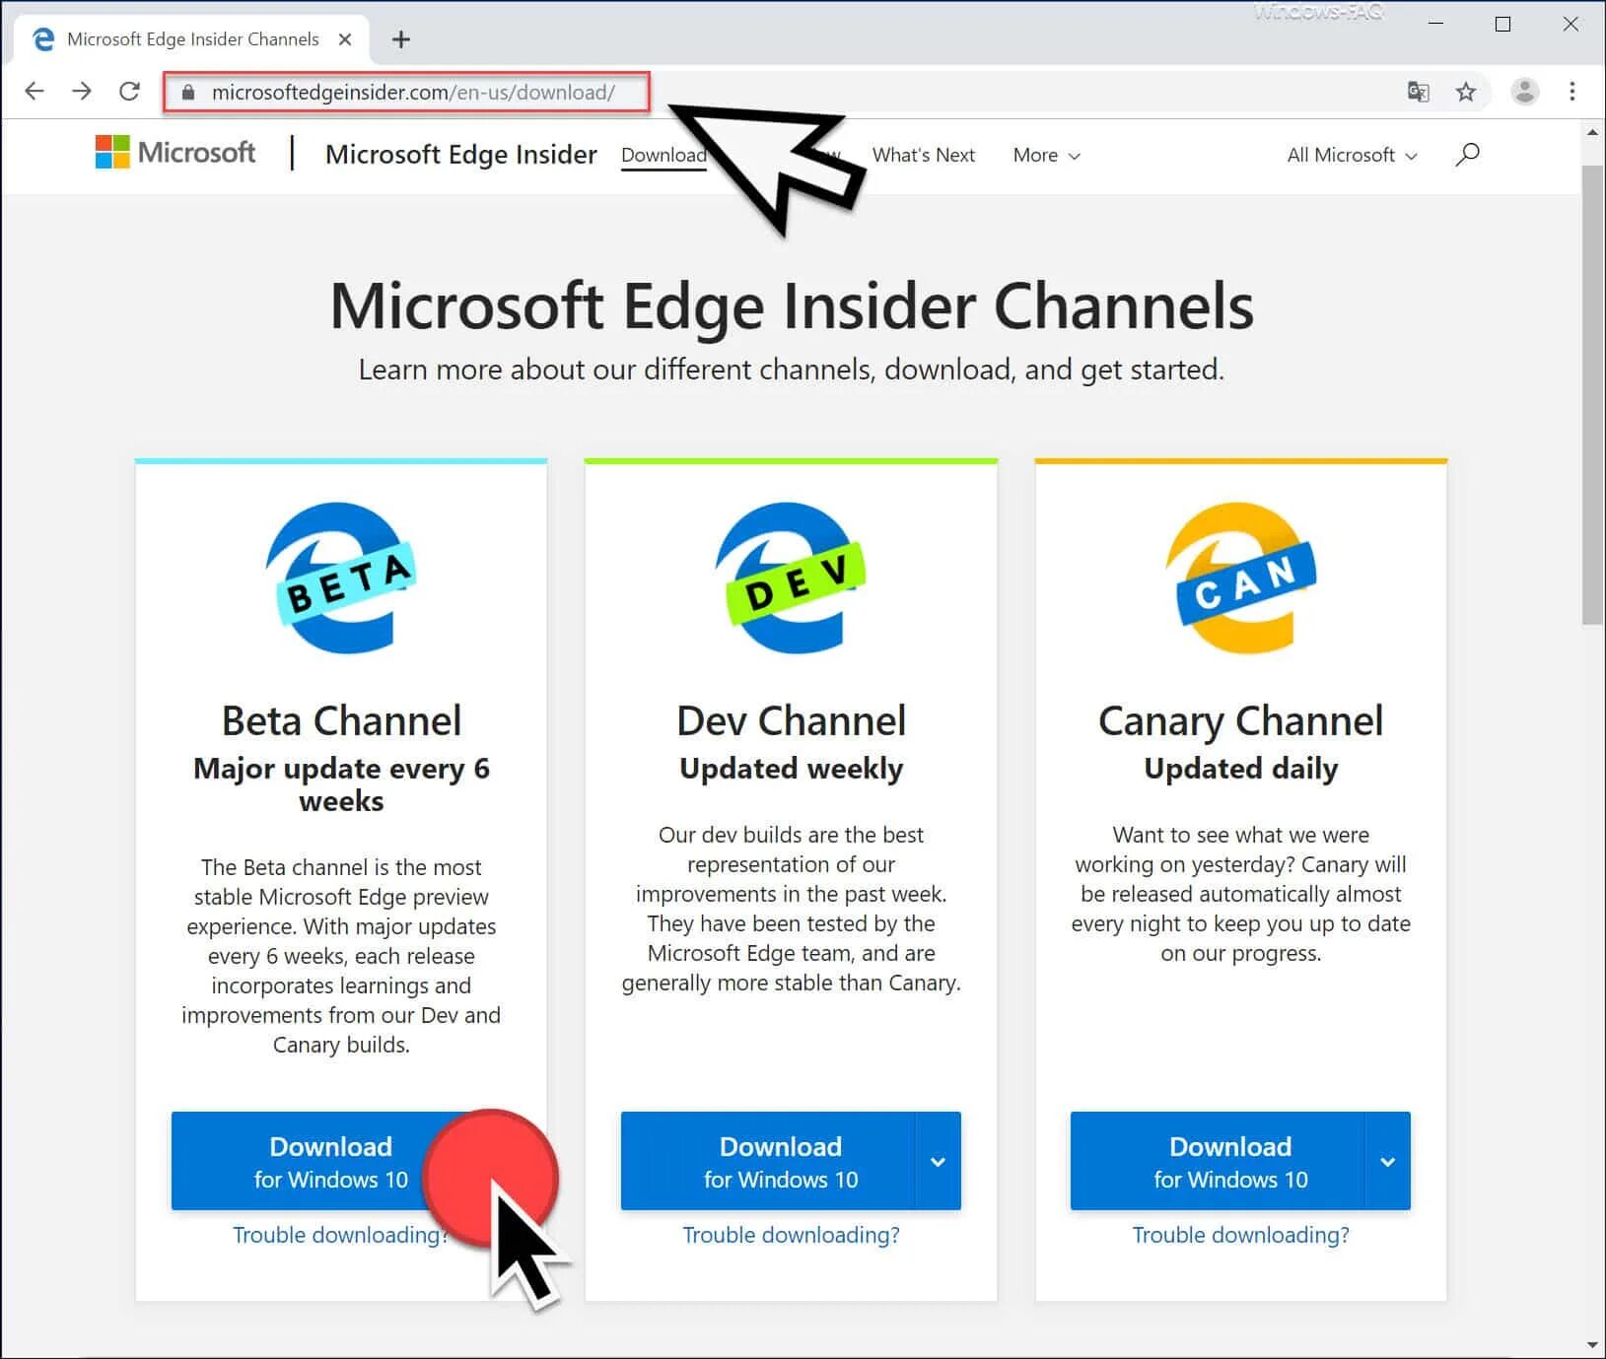Screen dimensions: 1606x1359
Task: Open the browser profile avatar
Action: [x=1525, y=92]
